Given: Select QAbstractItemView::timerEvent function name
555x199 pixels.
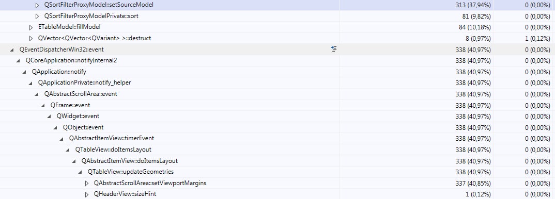Looking at the screenshot, I should point(112,138).
